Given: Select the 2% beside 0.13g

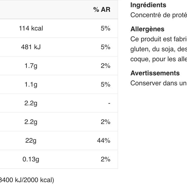Looking at the screenshot, I should 105,159.
